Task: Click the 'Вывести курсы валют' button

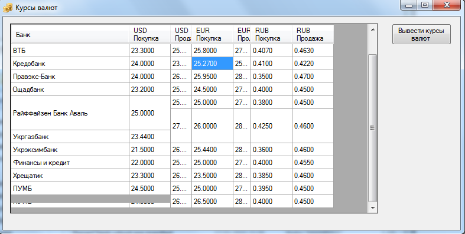Action: pyautogui.click(x=421, y=34)
